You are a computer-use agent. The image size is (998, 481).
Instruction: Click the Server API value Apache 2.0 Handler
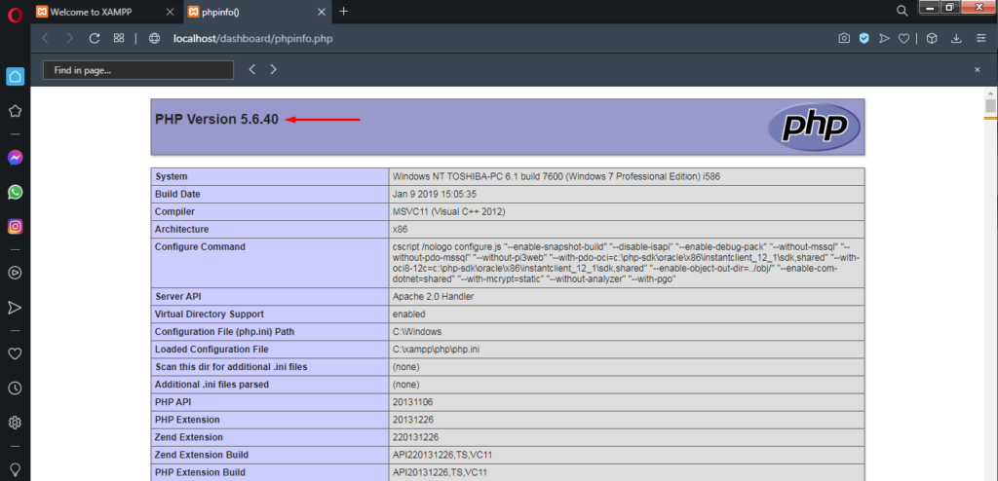(x=433, y=297)
